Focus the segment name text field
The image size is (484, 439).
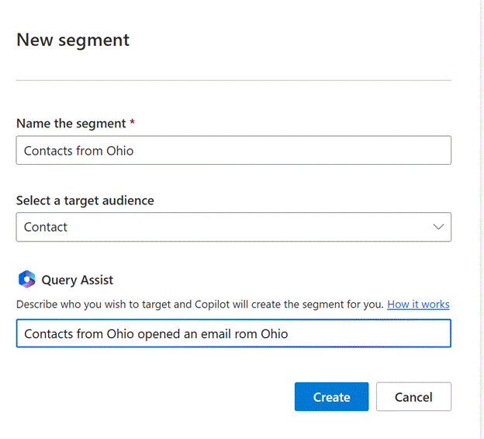click(x=233, y=151)
